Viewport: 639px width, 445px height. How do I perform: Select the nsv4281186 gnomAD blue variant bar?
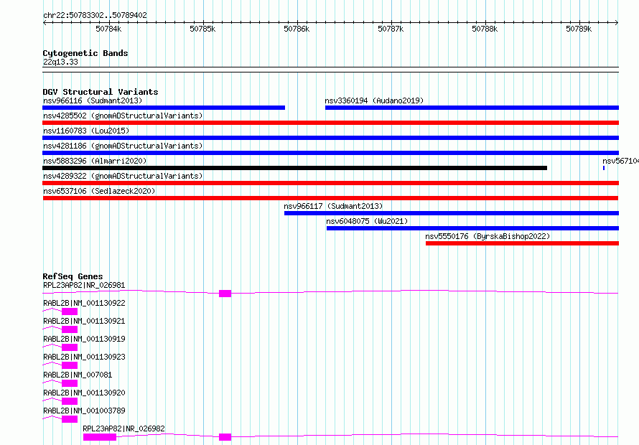(330, 153)
